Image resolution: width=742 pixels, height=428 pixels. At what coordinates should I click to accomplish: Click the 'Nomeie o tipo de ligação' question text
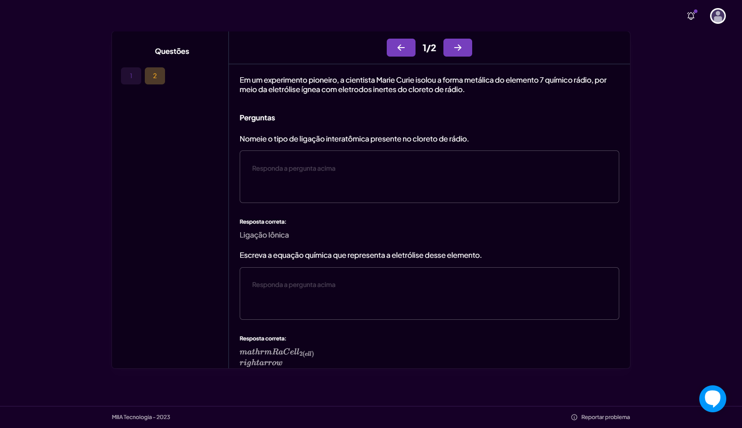(354, 139)
